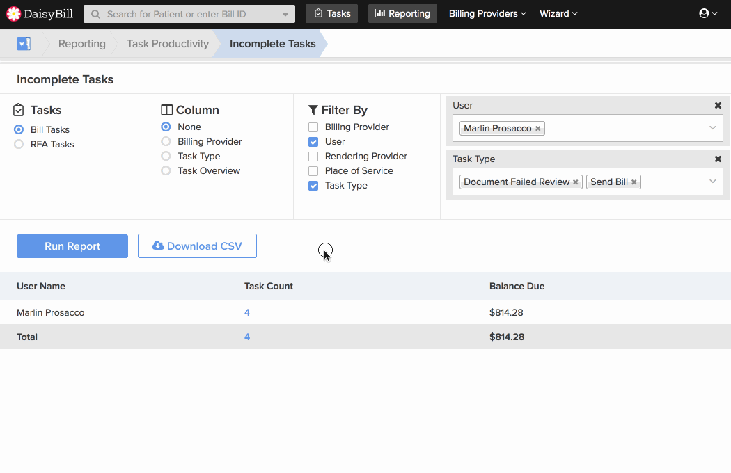731x473 pixels.
Task: Go to Task Productivity breadcrumb
Action: [x=167, y=44]
